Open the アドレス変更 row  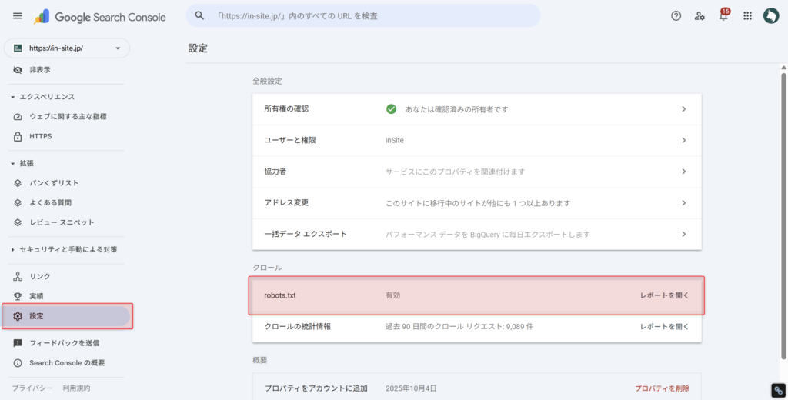coord(477,203)
